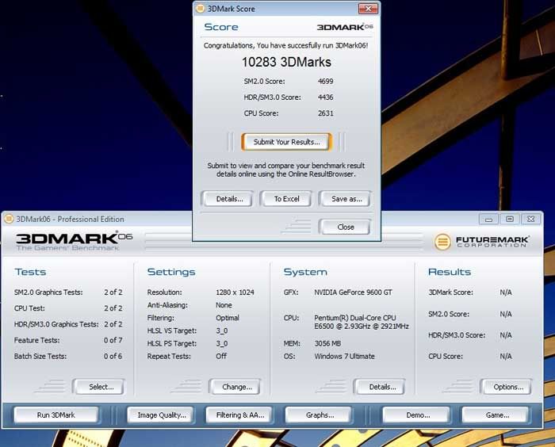The image size is (555, 447).
Task: Click Repeat Tests value Off
Action: [221, 357]
